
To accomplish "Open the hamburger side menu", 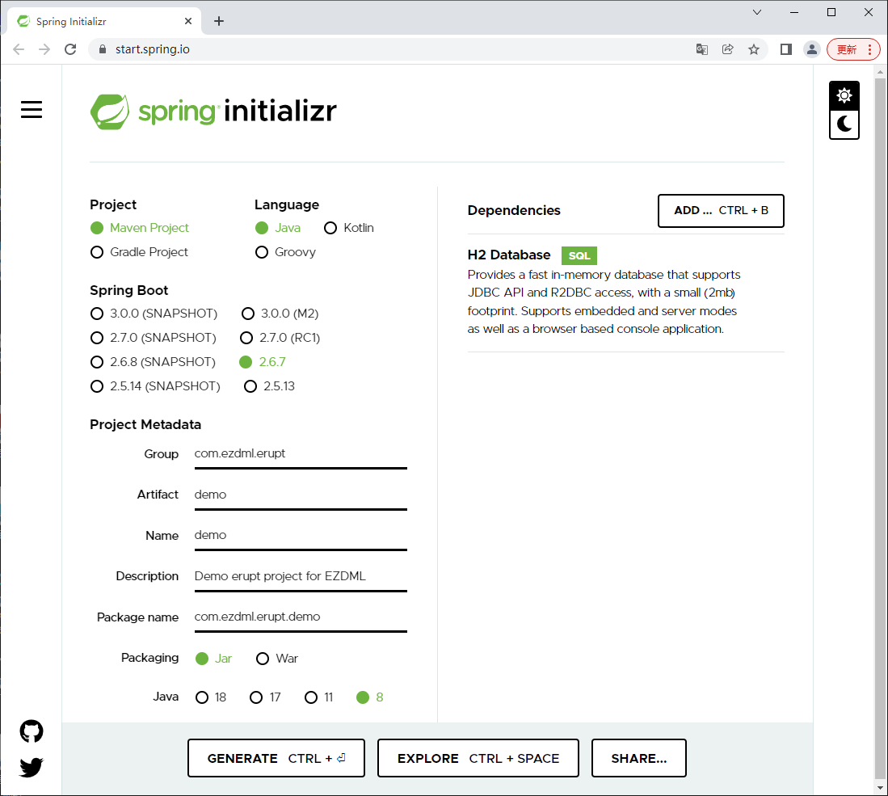I will pos(32,109).
